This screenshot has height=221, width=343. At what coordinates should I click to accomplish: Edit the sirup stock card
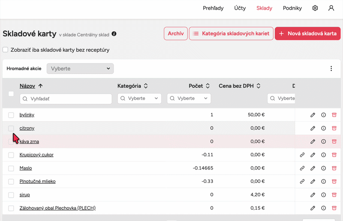tap(313, 195)
